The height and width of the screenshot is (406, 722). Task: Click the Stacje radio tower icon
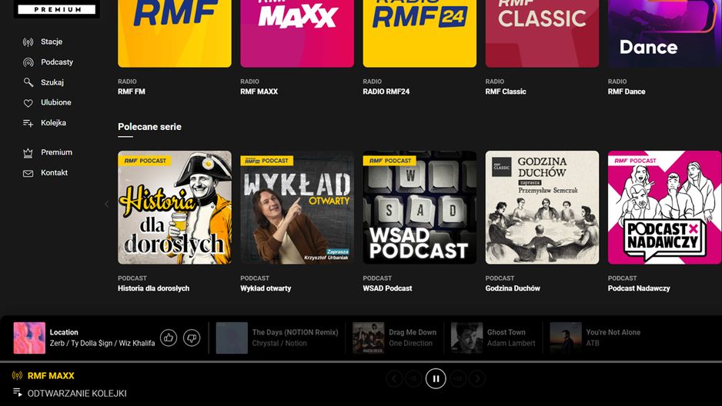pyautogui.click(x=28, y=42)
